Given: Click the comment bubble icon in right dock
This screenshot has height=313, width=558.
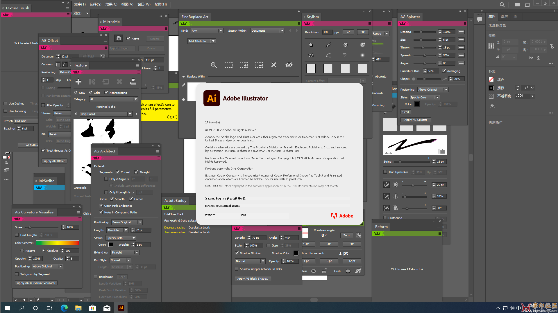Looking at the screenshot, I should (480, 19).
